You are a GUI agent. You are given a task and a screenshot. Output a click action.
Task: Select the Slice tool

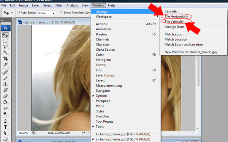click(x=5, y=64)
